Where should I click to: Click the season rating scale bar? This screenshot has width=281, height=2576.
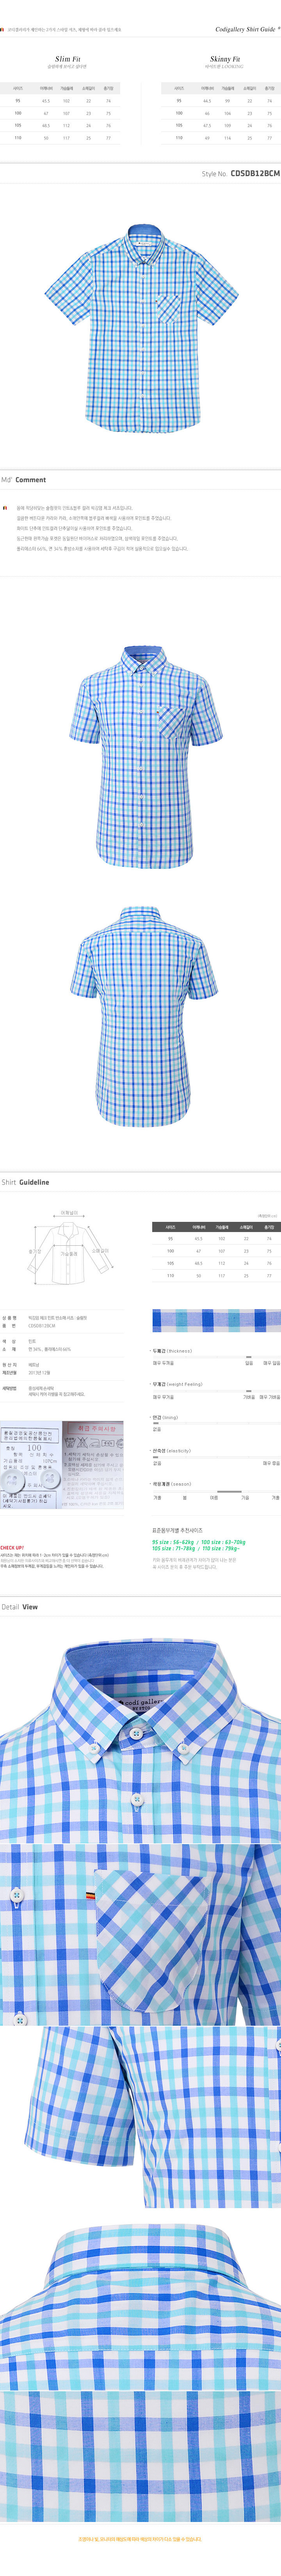coord(216,1491)
